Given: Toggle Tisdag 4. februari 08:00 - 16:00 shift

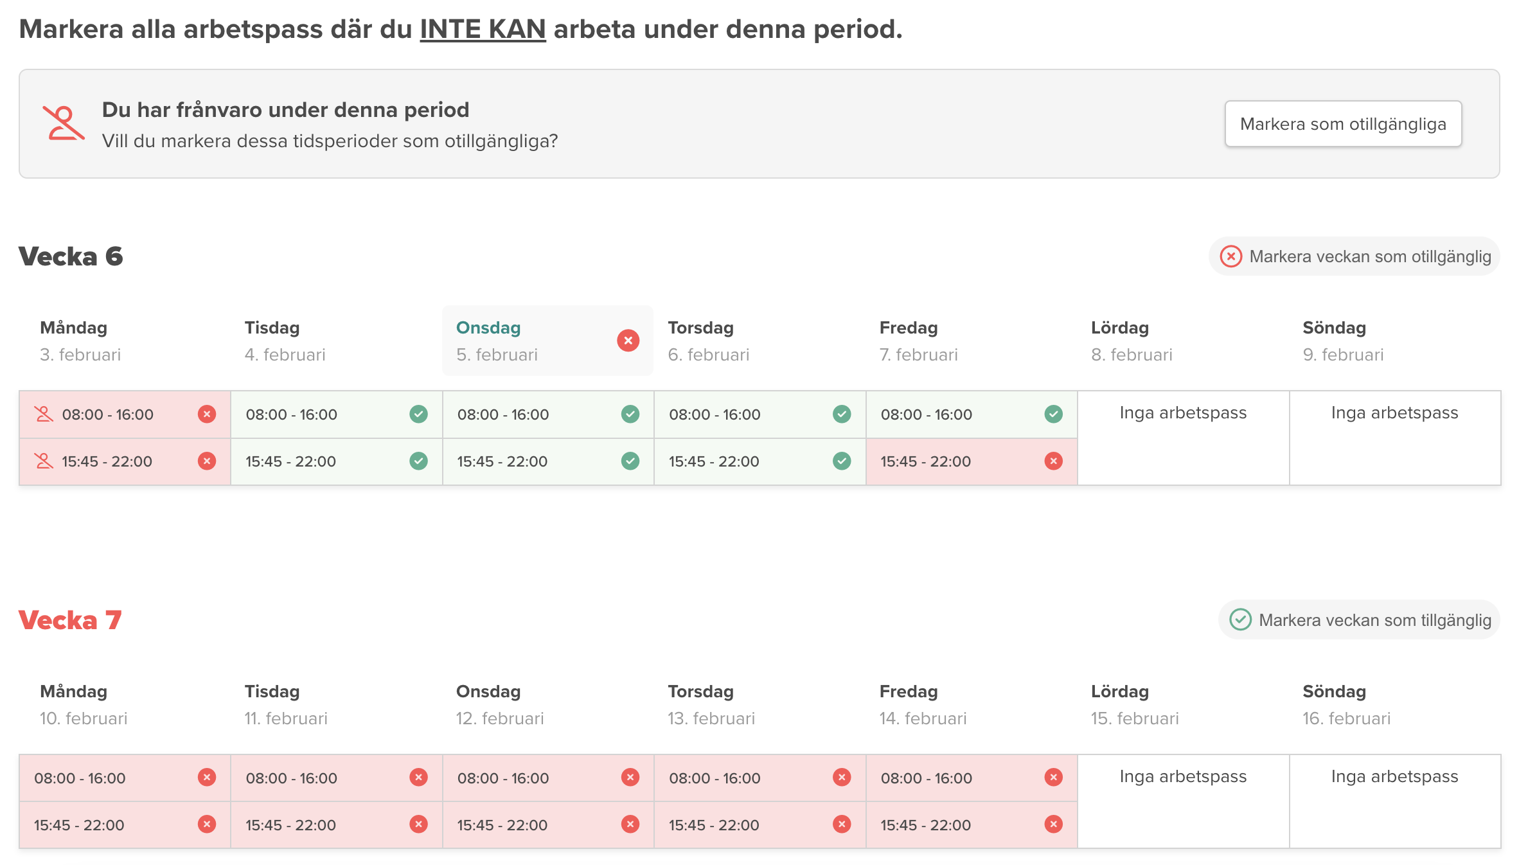Looking at the screenshot, I should [336, 415].
